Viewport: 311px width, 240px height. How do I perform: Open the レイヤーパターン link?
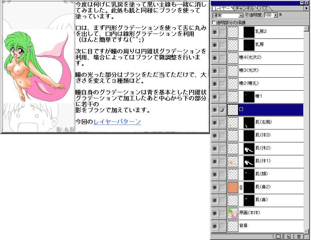click(117, 122)
